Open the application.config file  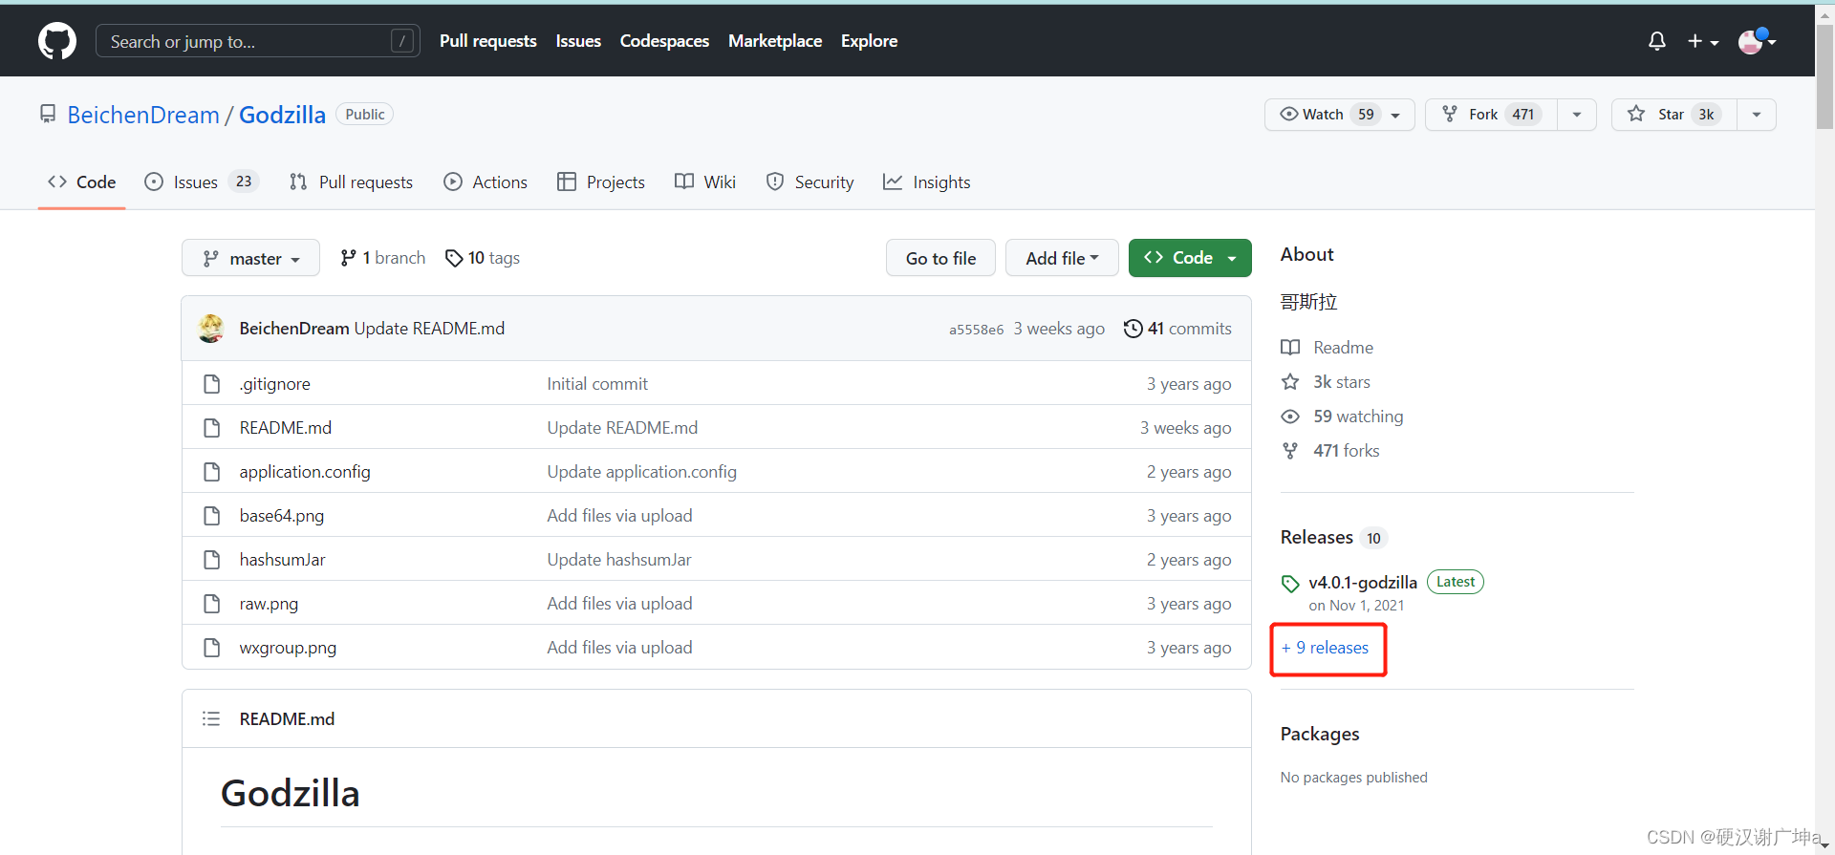coord(305,472)
